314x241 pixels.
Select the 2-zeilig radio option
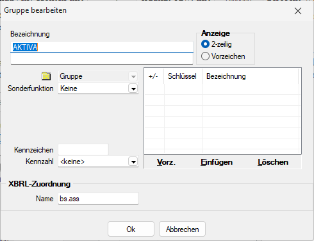click(205, 44)
